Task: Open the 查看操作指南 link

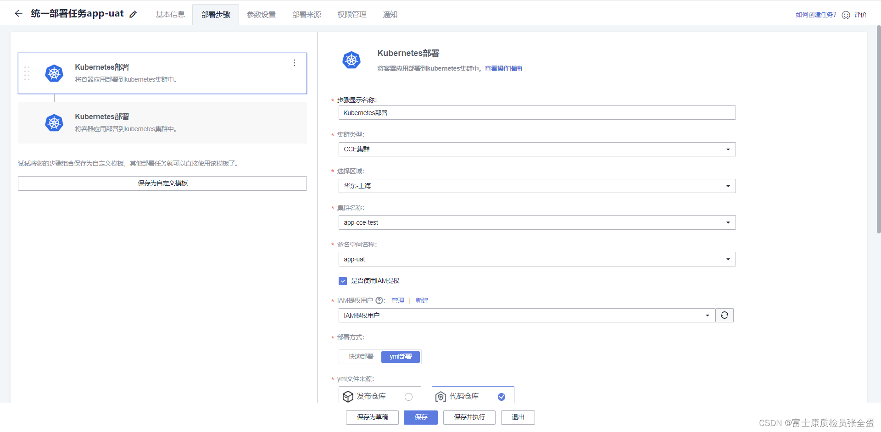Action: coord(503,69)
